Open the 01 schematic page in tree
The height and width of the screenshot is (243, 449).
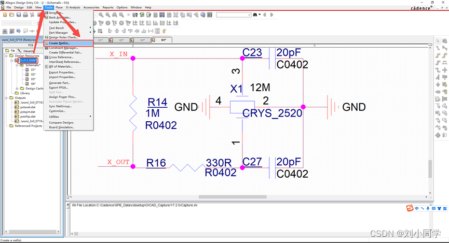pos(33,69)
